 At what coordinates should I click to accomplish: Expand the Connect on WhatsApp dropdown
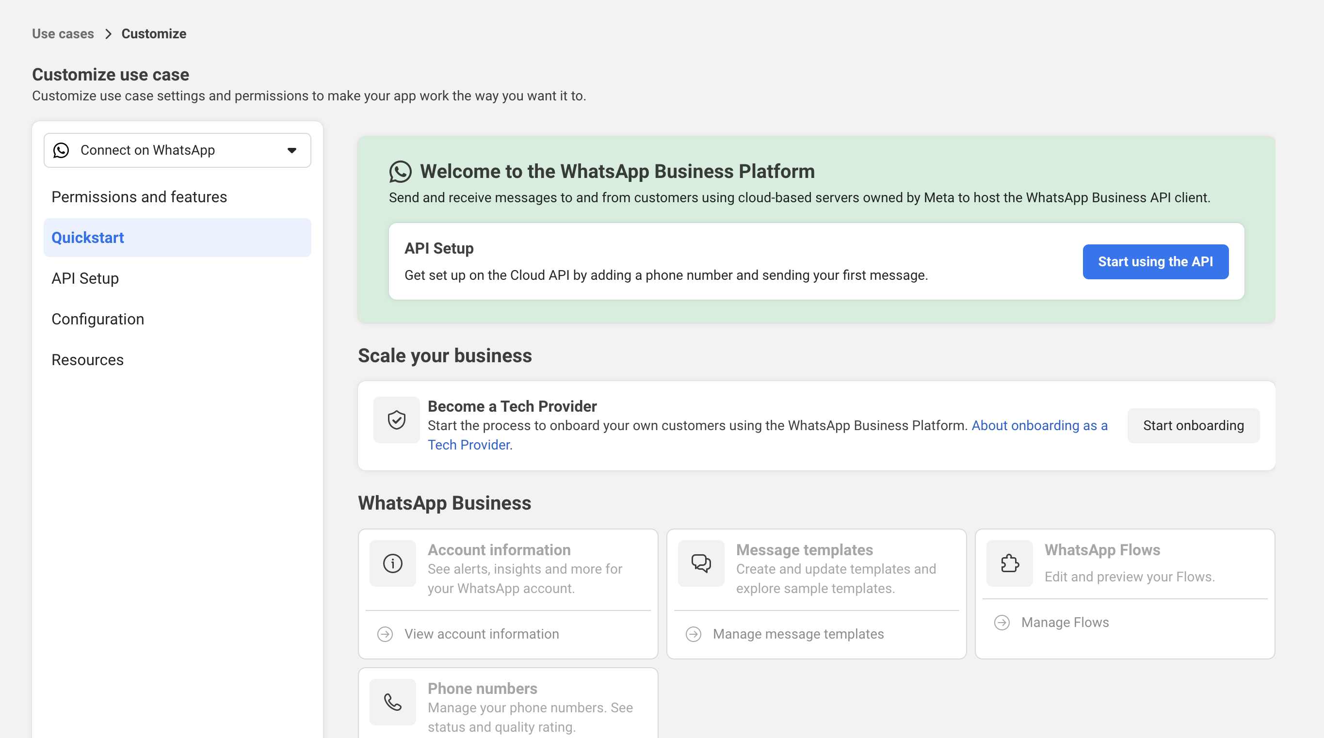point(178,150)
